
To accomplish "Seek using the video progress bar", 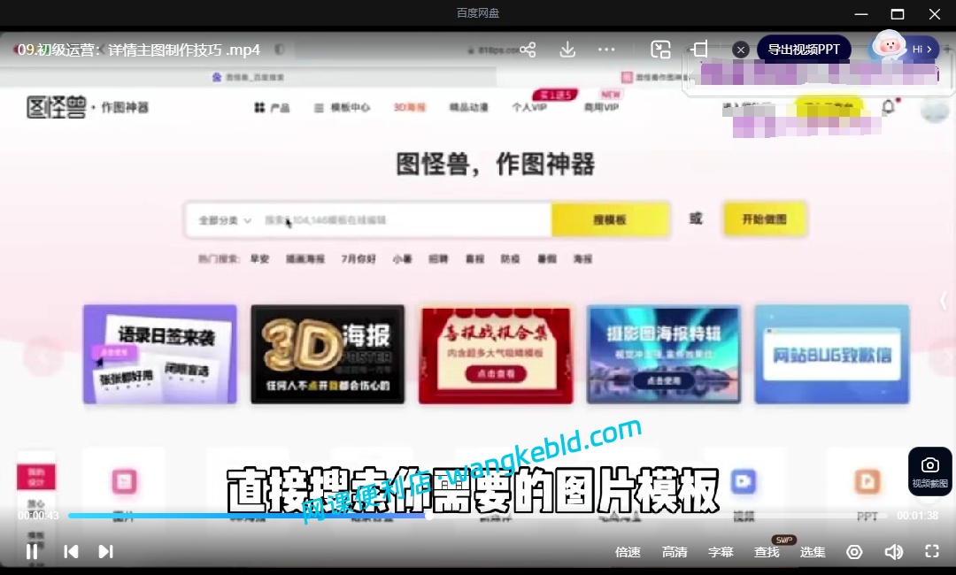I will coord(478,516).
